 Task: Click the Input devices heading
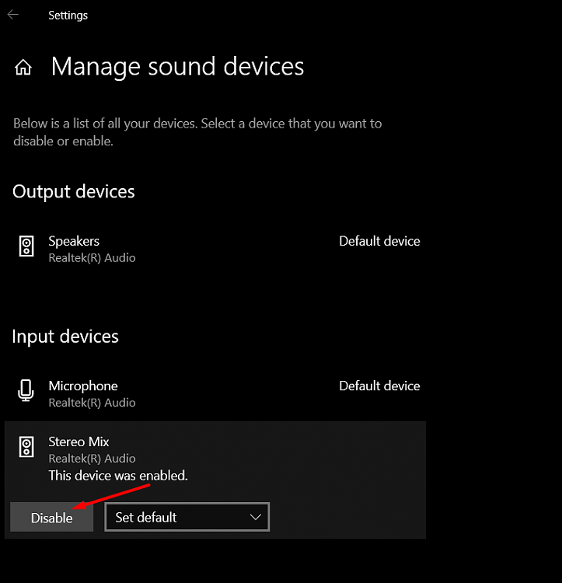click(x=65, y=337)
